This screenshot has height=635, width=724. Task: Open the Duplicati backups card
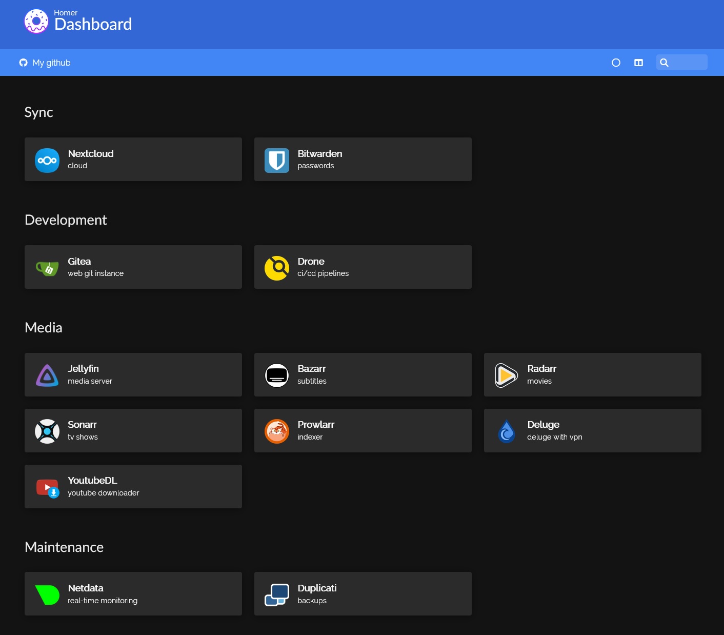pos(363,594)
